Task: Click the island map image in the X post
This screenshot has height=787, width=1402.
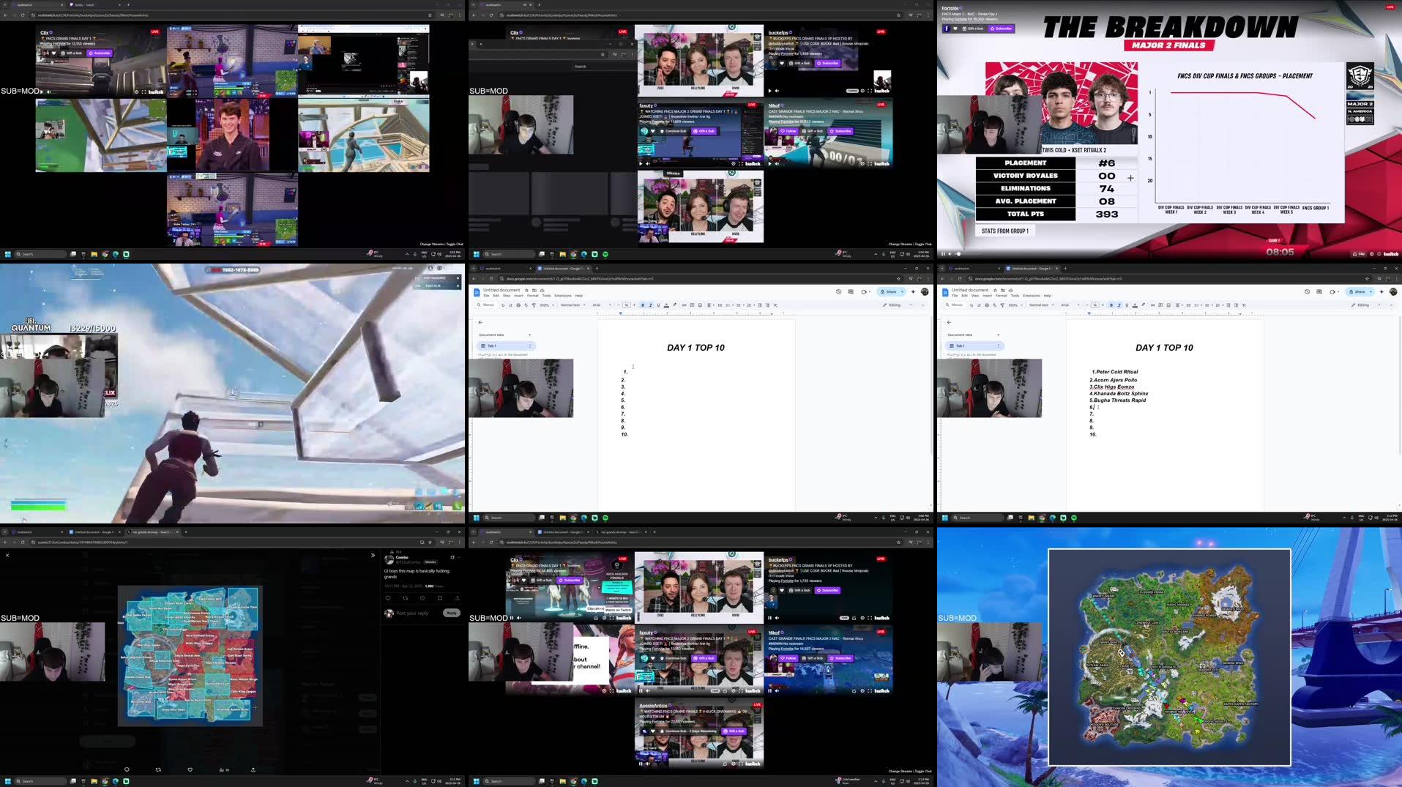Action: coord(190,656)
